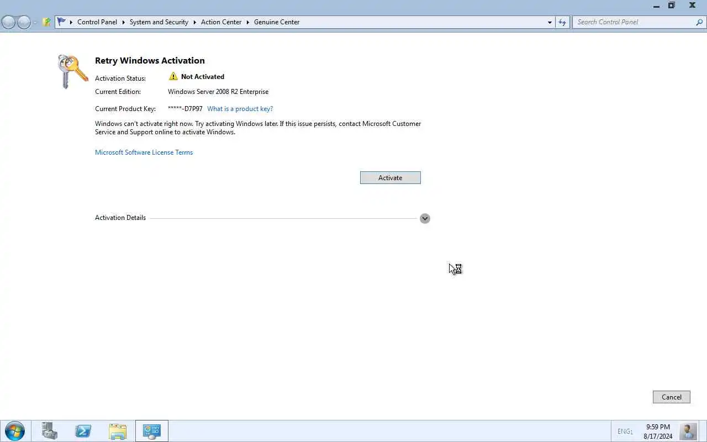The height and width of the screenshot is (442, 707).
Task: Click the user icon in system tray
Action: pos(688,431)
